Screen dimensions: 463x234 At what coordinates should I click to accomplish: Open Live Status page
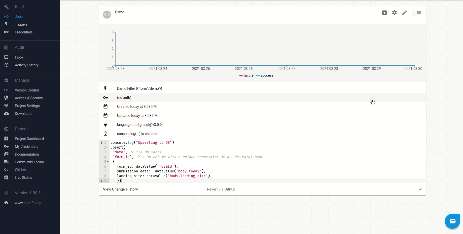(x=23, y=178)
